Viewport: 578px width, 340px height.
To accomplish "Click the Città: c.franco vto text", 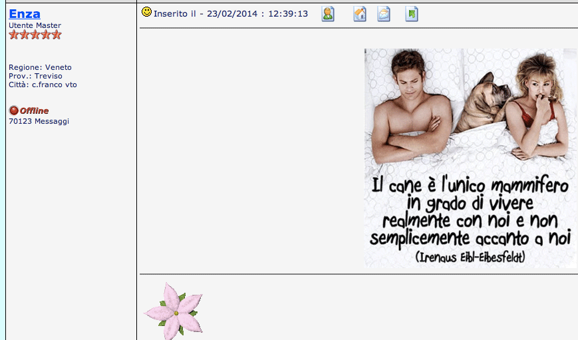I will [43, 85].
